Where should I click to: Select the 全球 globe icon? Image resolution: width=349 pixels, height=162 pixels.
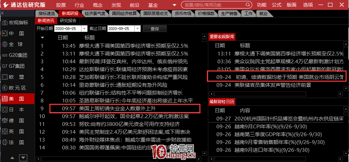click(x=5, y=45)
